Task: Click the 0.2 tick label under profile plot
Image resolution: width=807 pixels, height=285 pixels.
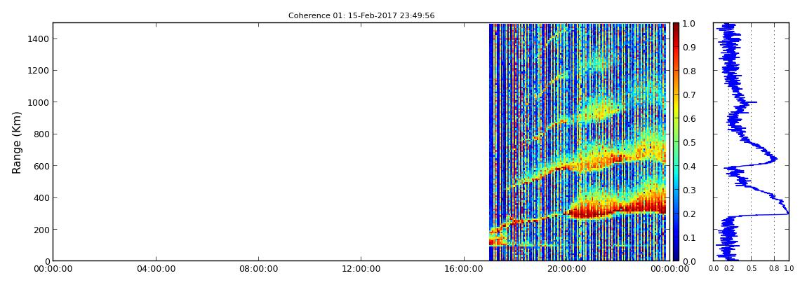Action: (x=729, y=269)
